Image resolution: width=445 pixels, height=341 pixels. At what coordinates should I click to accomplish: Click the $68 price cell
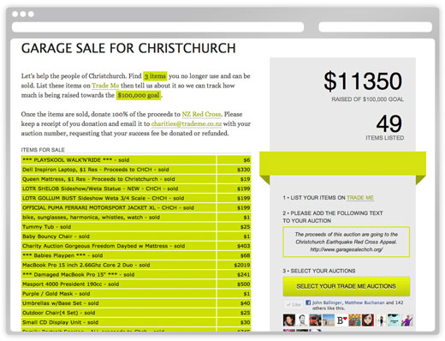[x=234, y=255]
